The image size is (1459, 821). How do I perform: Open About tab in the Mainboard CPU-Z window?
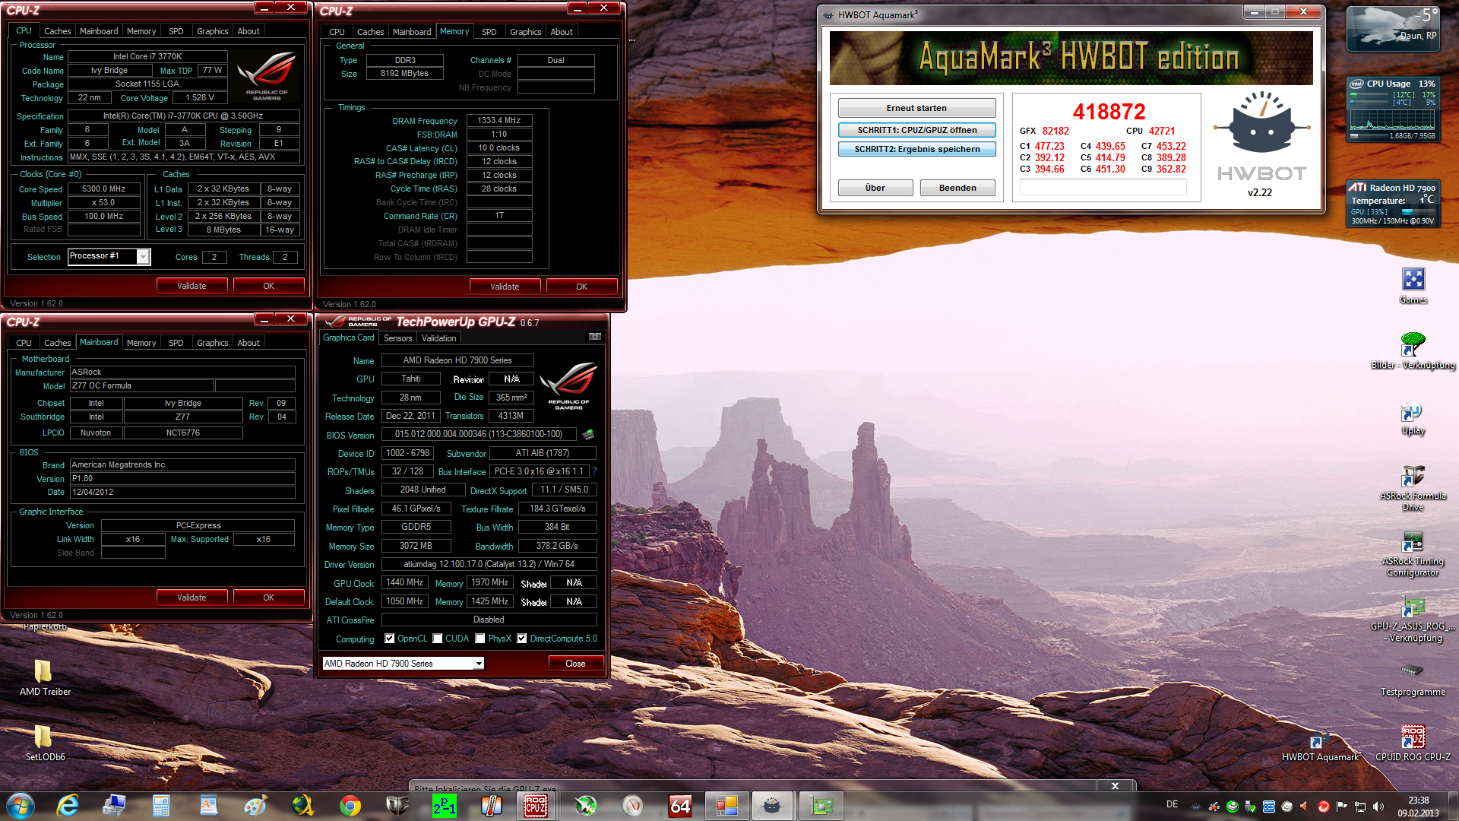248,343
